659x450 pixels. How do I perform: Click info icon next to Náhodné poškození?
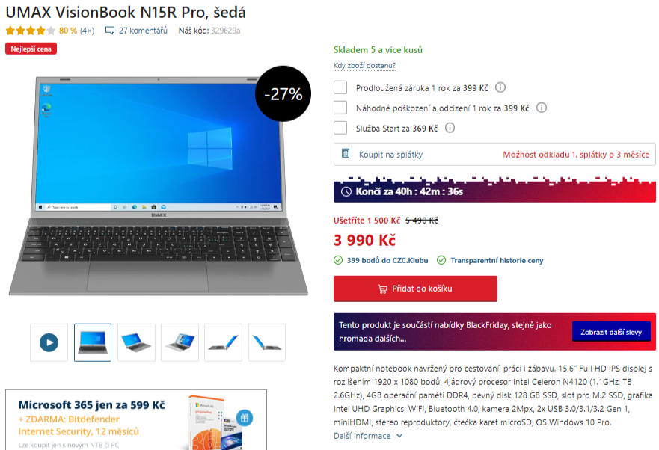[x=542, y=108]
